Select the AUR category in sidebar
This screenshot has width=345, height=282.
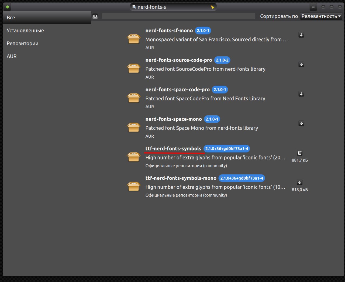click(47, 56)
